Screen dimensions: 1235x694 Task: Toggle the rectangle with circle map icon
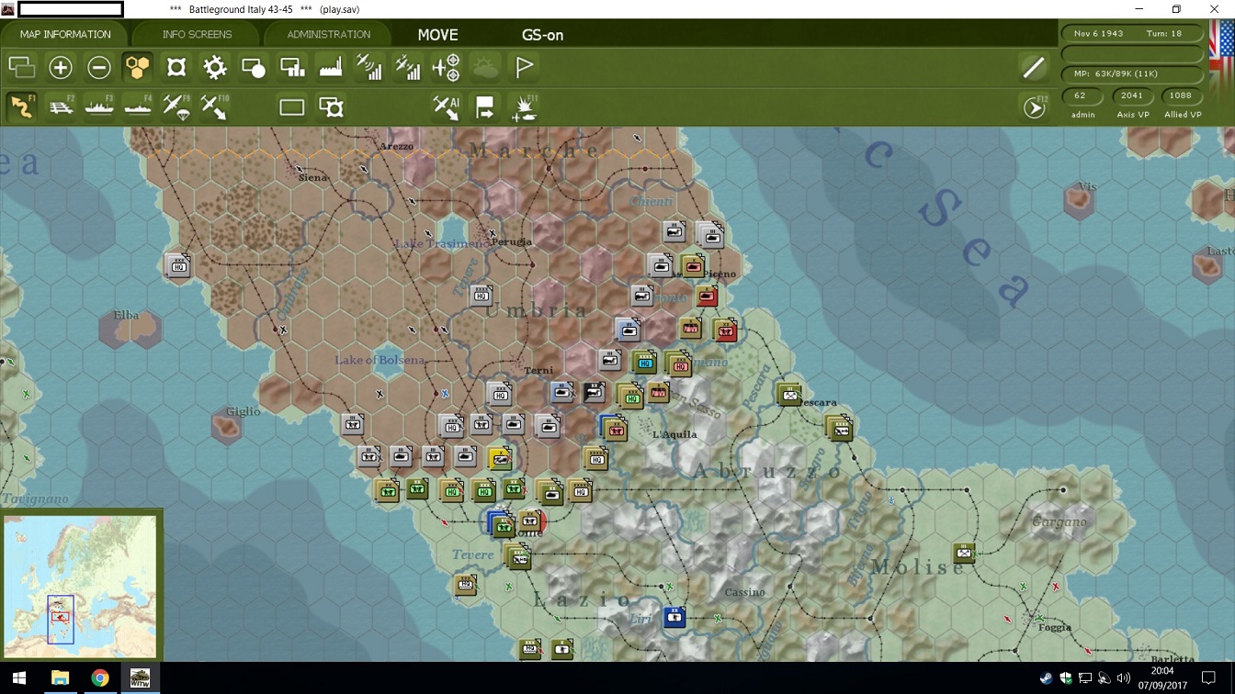[254, 67]
